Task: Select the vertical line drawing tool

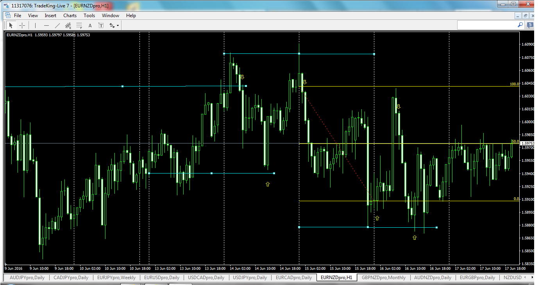Action: (35, 25)
